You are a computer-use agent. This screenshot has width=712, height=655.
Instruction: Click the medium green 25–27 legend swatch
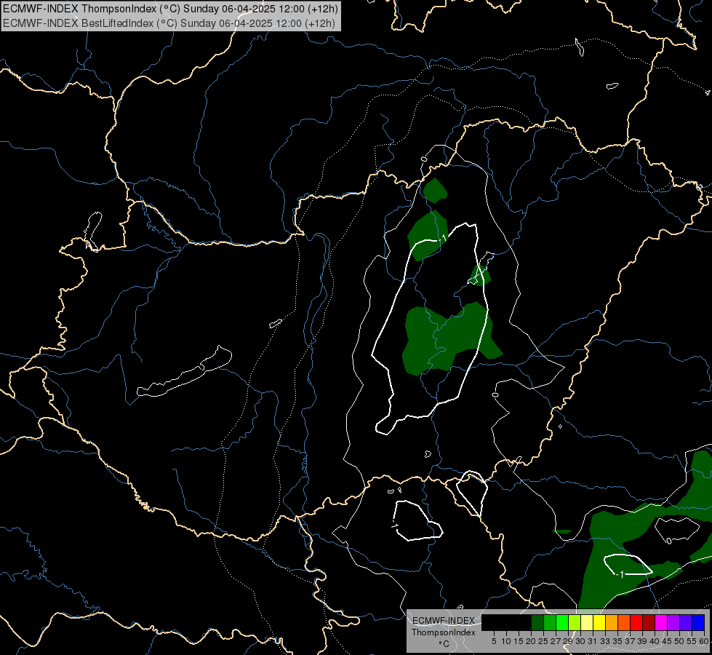click(x=550, y=622)
